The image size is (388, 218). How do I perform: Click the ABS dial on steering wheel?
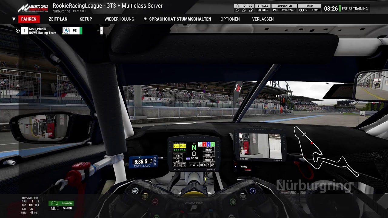(x=243, y=196)
